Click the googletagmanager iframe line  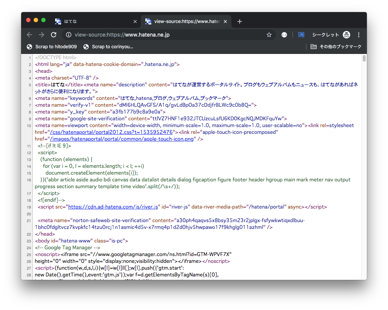(133, 255)
